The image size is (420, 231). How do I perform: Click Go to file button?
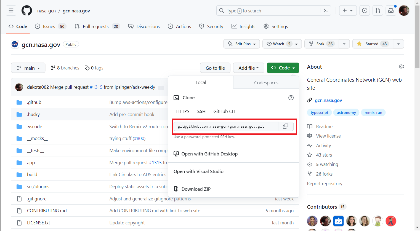215,68
